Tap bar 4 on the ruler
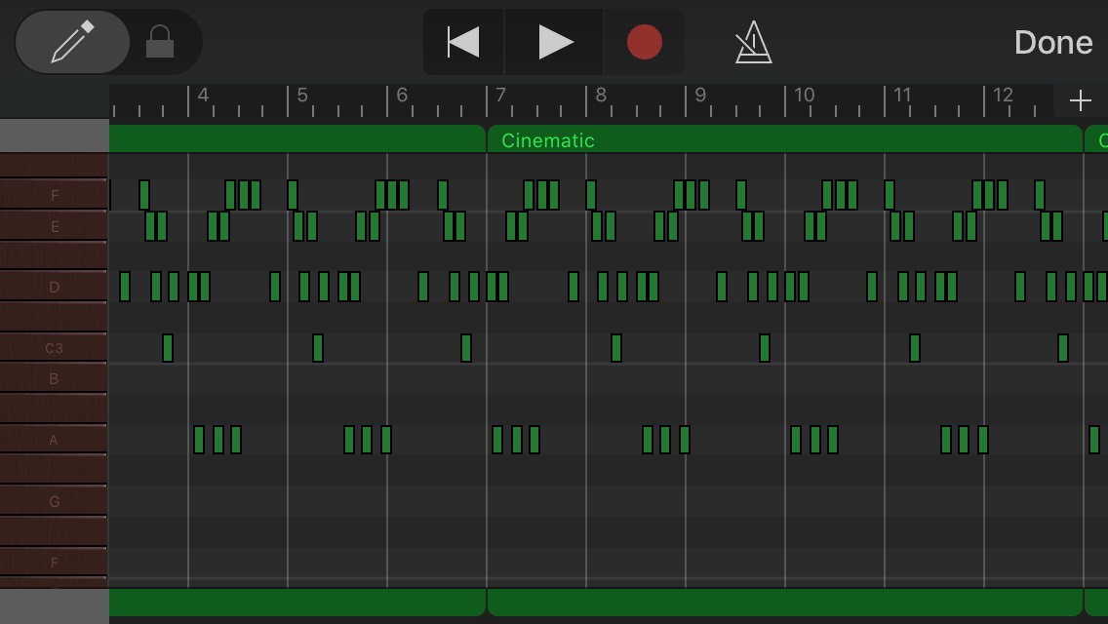Viewport: 1108px width, 624px height. [203, 96]
